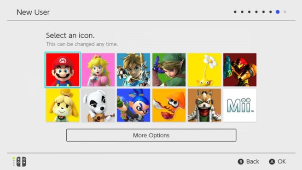The image size is (302, 170).
Task: Click the first progress dot
Action: click(235, 12)
